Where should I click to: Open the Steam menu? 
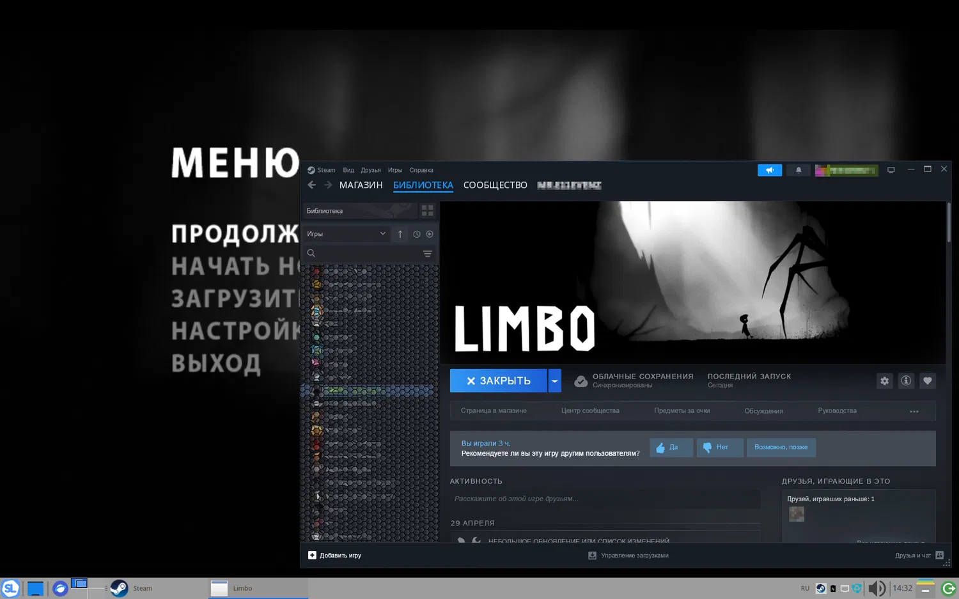point(322,170)
